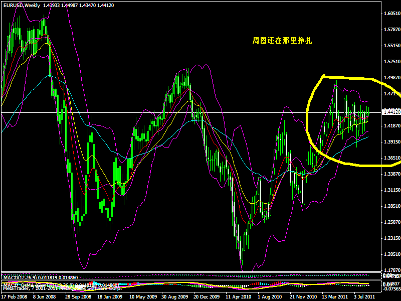
Task: Click the 10 May 2009 date label
Action: (x=143, y=297)
